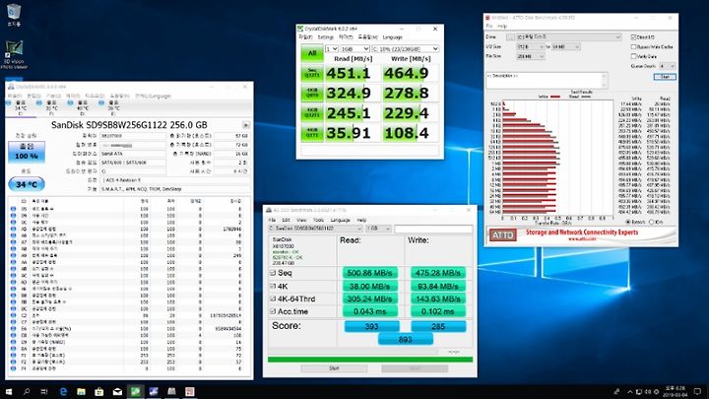Select the Bytes/s radio button in ATTO
Screen dimensions: 709x399
coord(628,222)
